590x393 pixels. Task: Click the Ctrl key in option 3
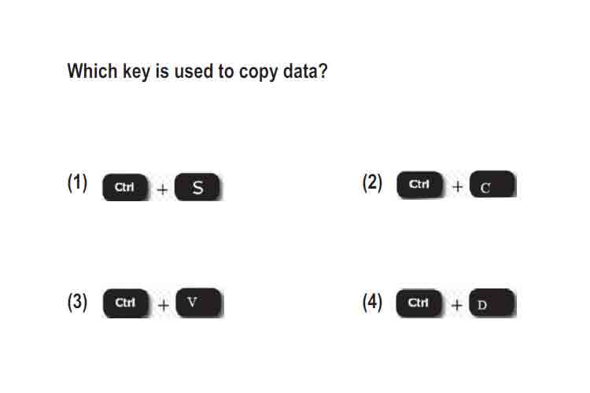point(126,303)
